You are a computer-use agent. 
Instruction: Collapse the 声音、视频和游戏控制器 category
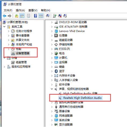click(x=52, y=89)
